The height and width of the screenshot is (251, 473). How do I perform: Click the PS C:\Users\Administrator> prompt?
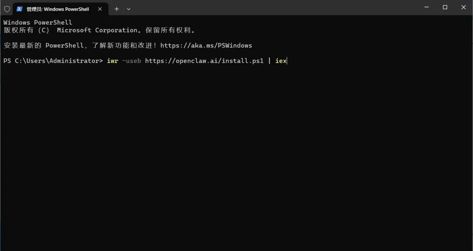53,61
